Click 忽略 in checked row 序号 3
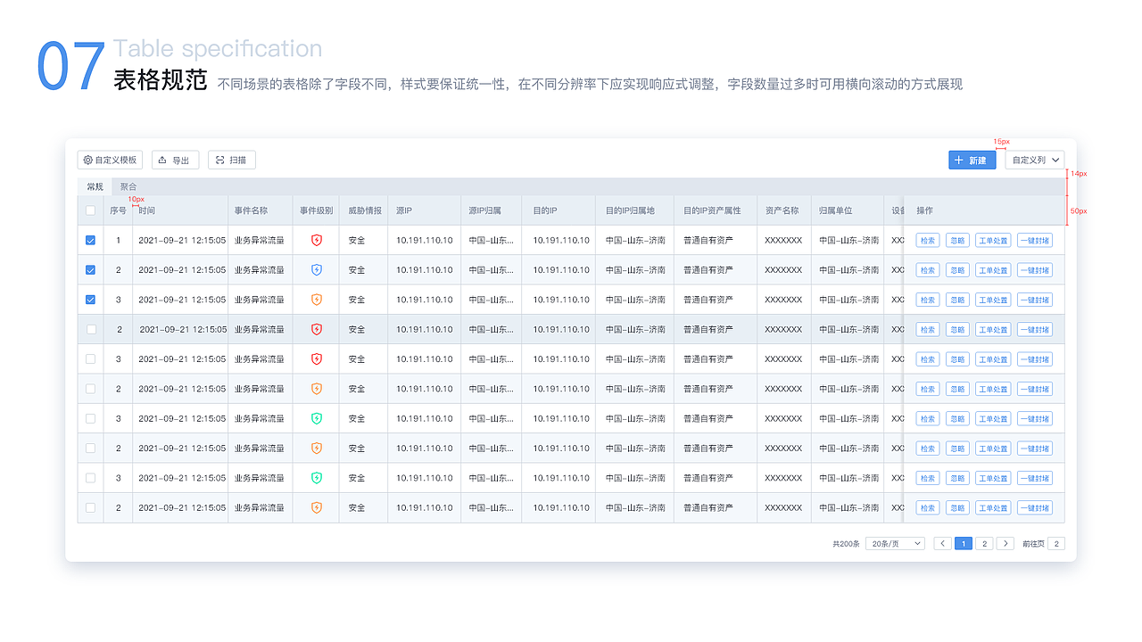The width and height of the screenshot is (1142, 642). pyautogui.click(x=957, y=300)
